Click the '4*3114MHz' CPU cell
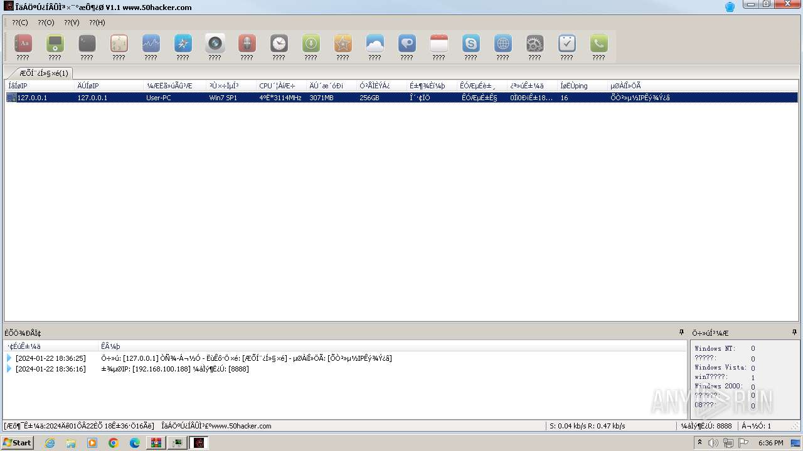The height and width of the screenshot is (451, 803). 280,98
